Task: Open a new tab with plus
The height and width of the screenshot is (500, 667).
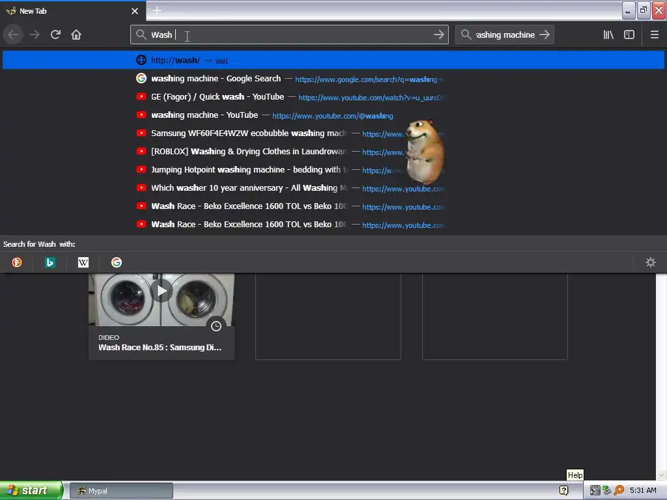Action: point(157,10)
